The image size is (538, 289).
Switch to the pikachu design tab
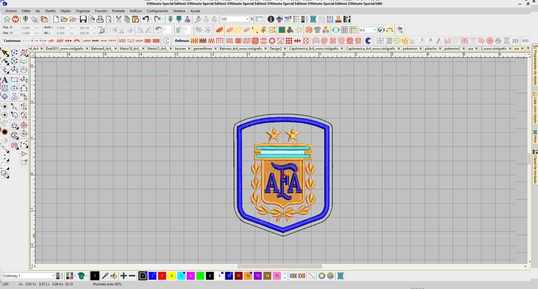pos(430,48)
